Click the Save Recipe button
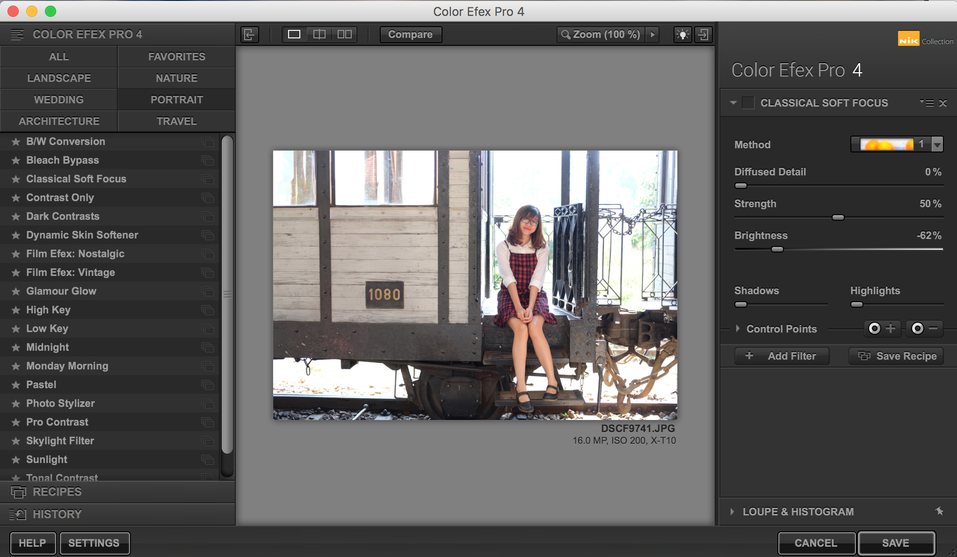Image resolution: width=957 pixels, height=557 pixels. [x=896, y=356]
